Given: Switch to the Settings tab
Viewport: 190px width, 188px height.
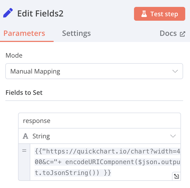Looking at the screenshot, I should coord(76,33).
